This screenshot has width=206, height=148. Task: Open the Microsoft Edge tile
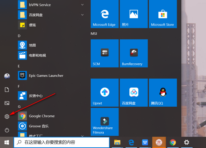[x=105, y=14]
